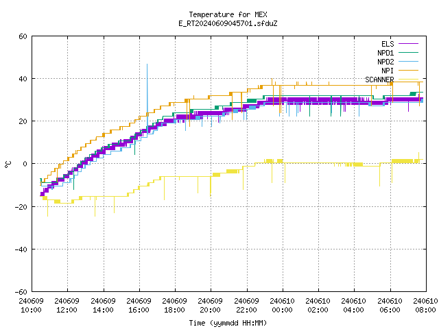Click the y-axis label 60

pyautogui.click(x=23, y=36)
